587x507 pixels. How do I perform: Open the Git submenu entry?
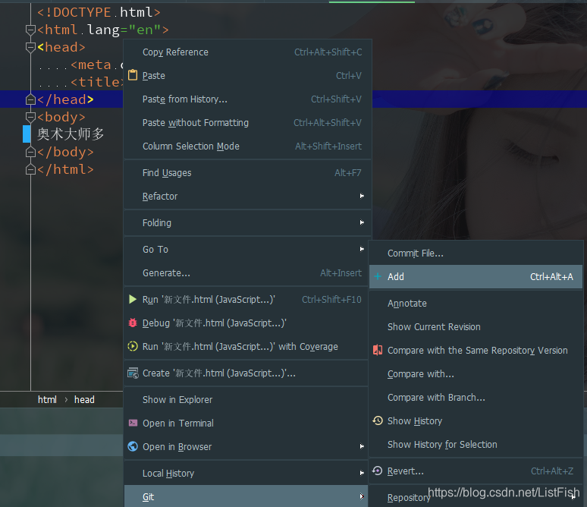[246, 496]
